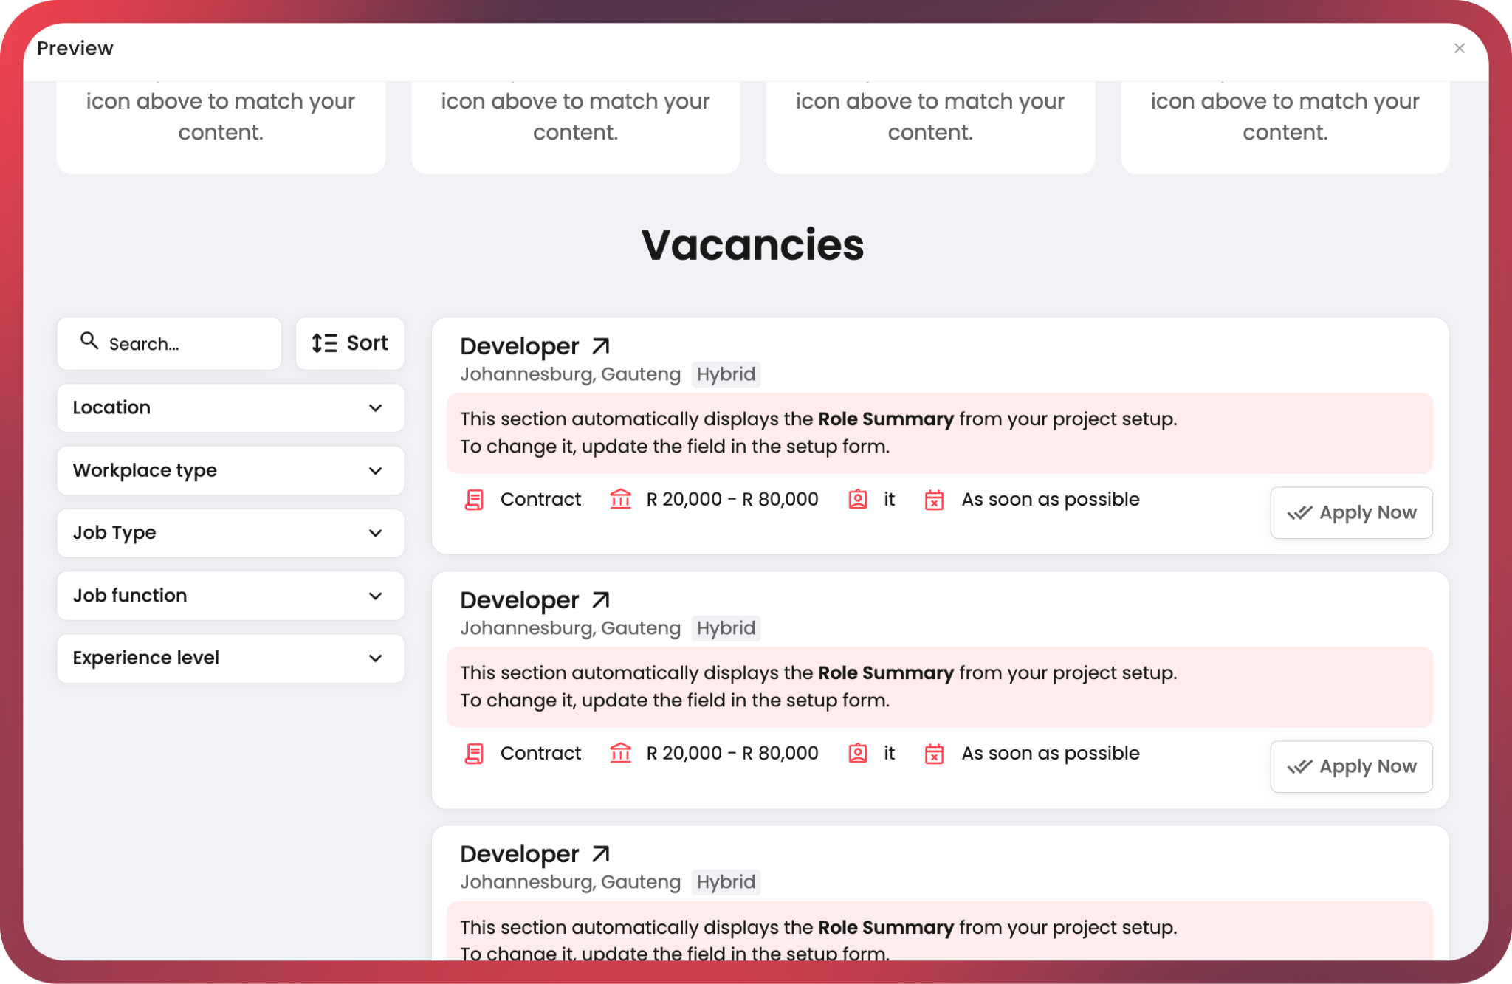Click salary bank icon in first vacancy
Image resolution: width=1512 pixels, height=984 pixels.
[x=621, y=499]
